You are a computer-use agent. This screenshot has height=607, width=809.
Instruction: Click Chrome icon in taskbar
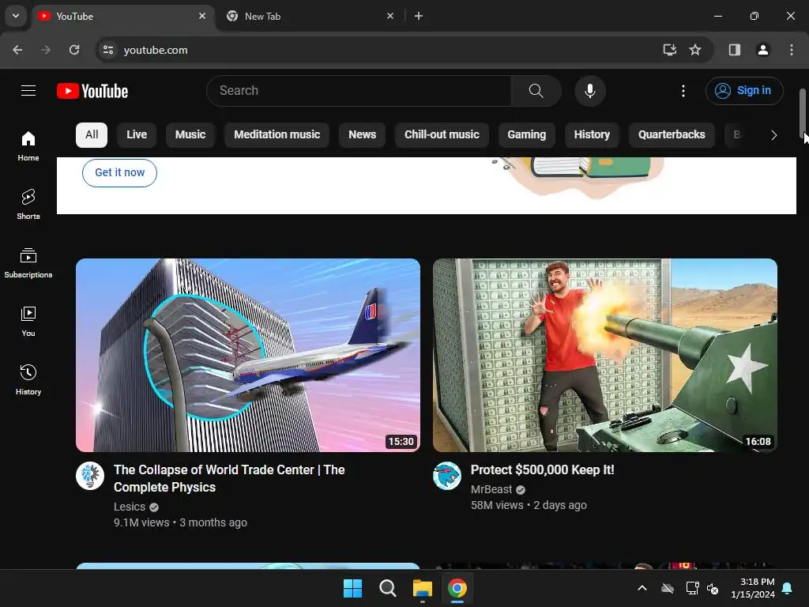[x=457, y=588]
